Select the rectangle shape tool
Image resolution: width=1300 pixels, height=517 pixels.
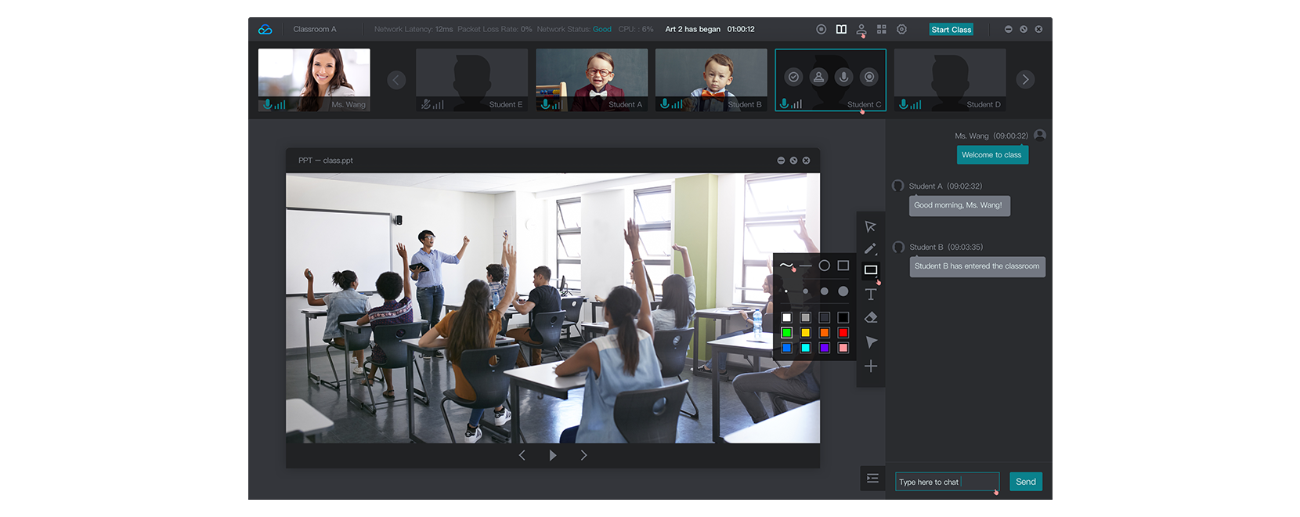coord(871,270)
